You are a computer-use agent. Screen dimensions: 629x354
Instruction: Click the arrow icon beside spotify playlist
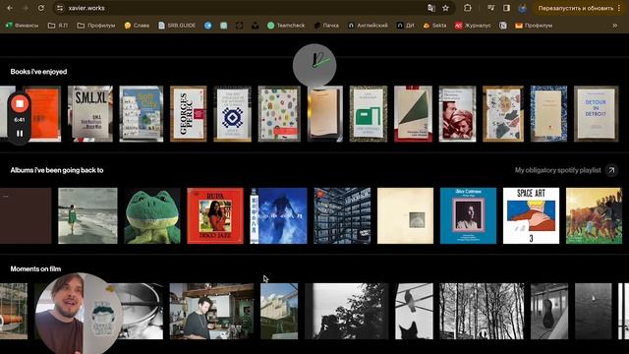click(x=611, y=170)
